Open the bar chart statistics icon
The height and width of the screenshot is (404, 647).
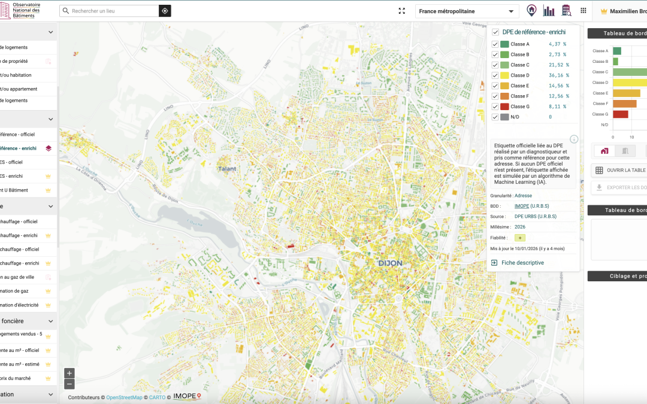(549, 11)
